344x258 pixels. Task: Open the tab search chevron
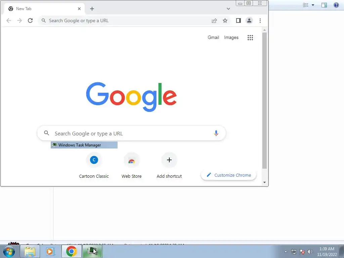(x=228, y=9)
